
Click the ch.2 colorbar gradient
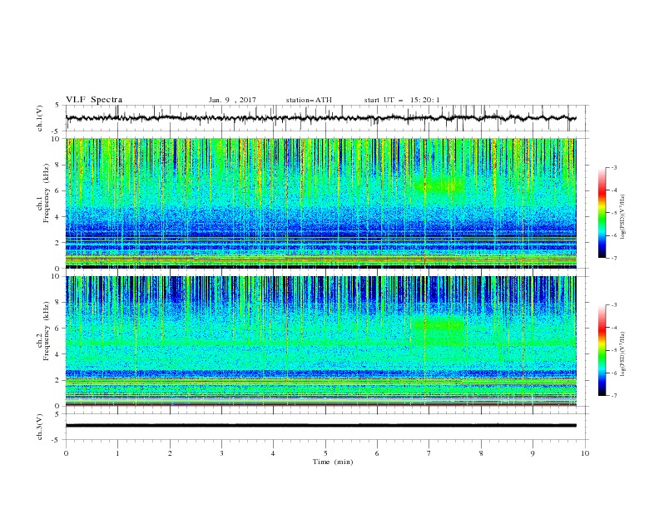click(602, 350)
